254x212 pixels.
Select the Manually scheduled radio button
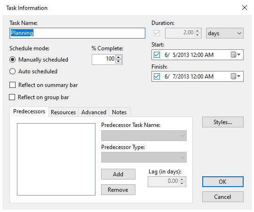(13, 60)
